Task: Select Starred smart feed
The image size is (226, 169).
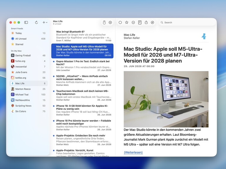Action: coord(28,44)
